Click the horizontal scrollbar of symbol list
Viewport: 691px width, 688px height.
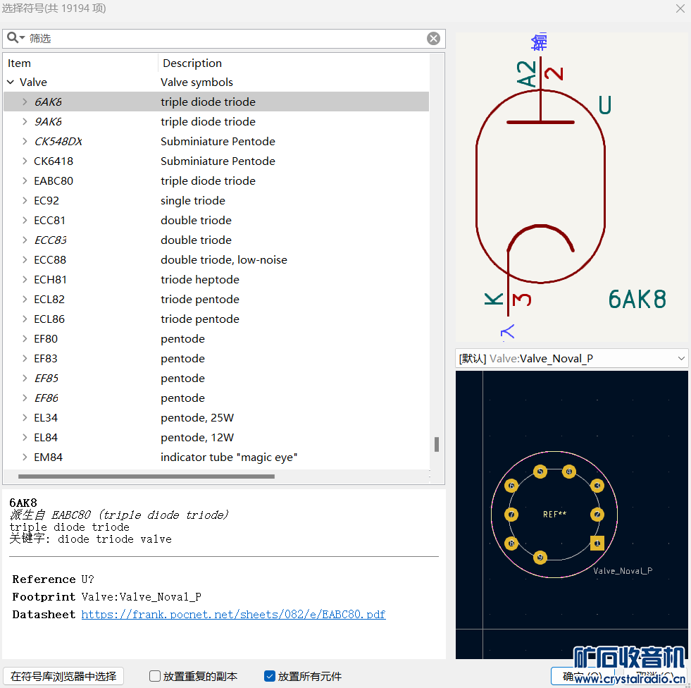[x=147, y=477]
